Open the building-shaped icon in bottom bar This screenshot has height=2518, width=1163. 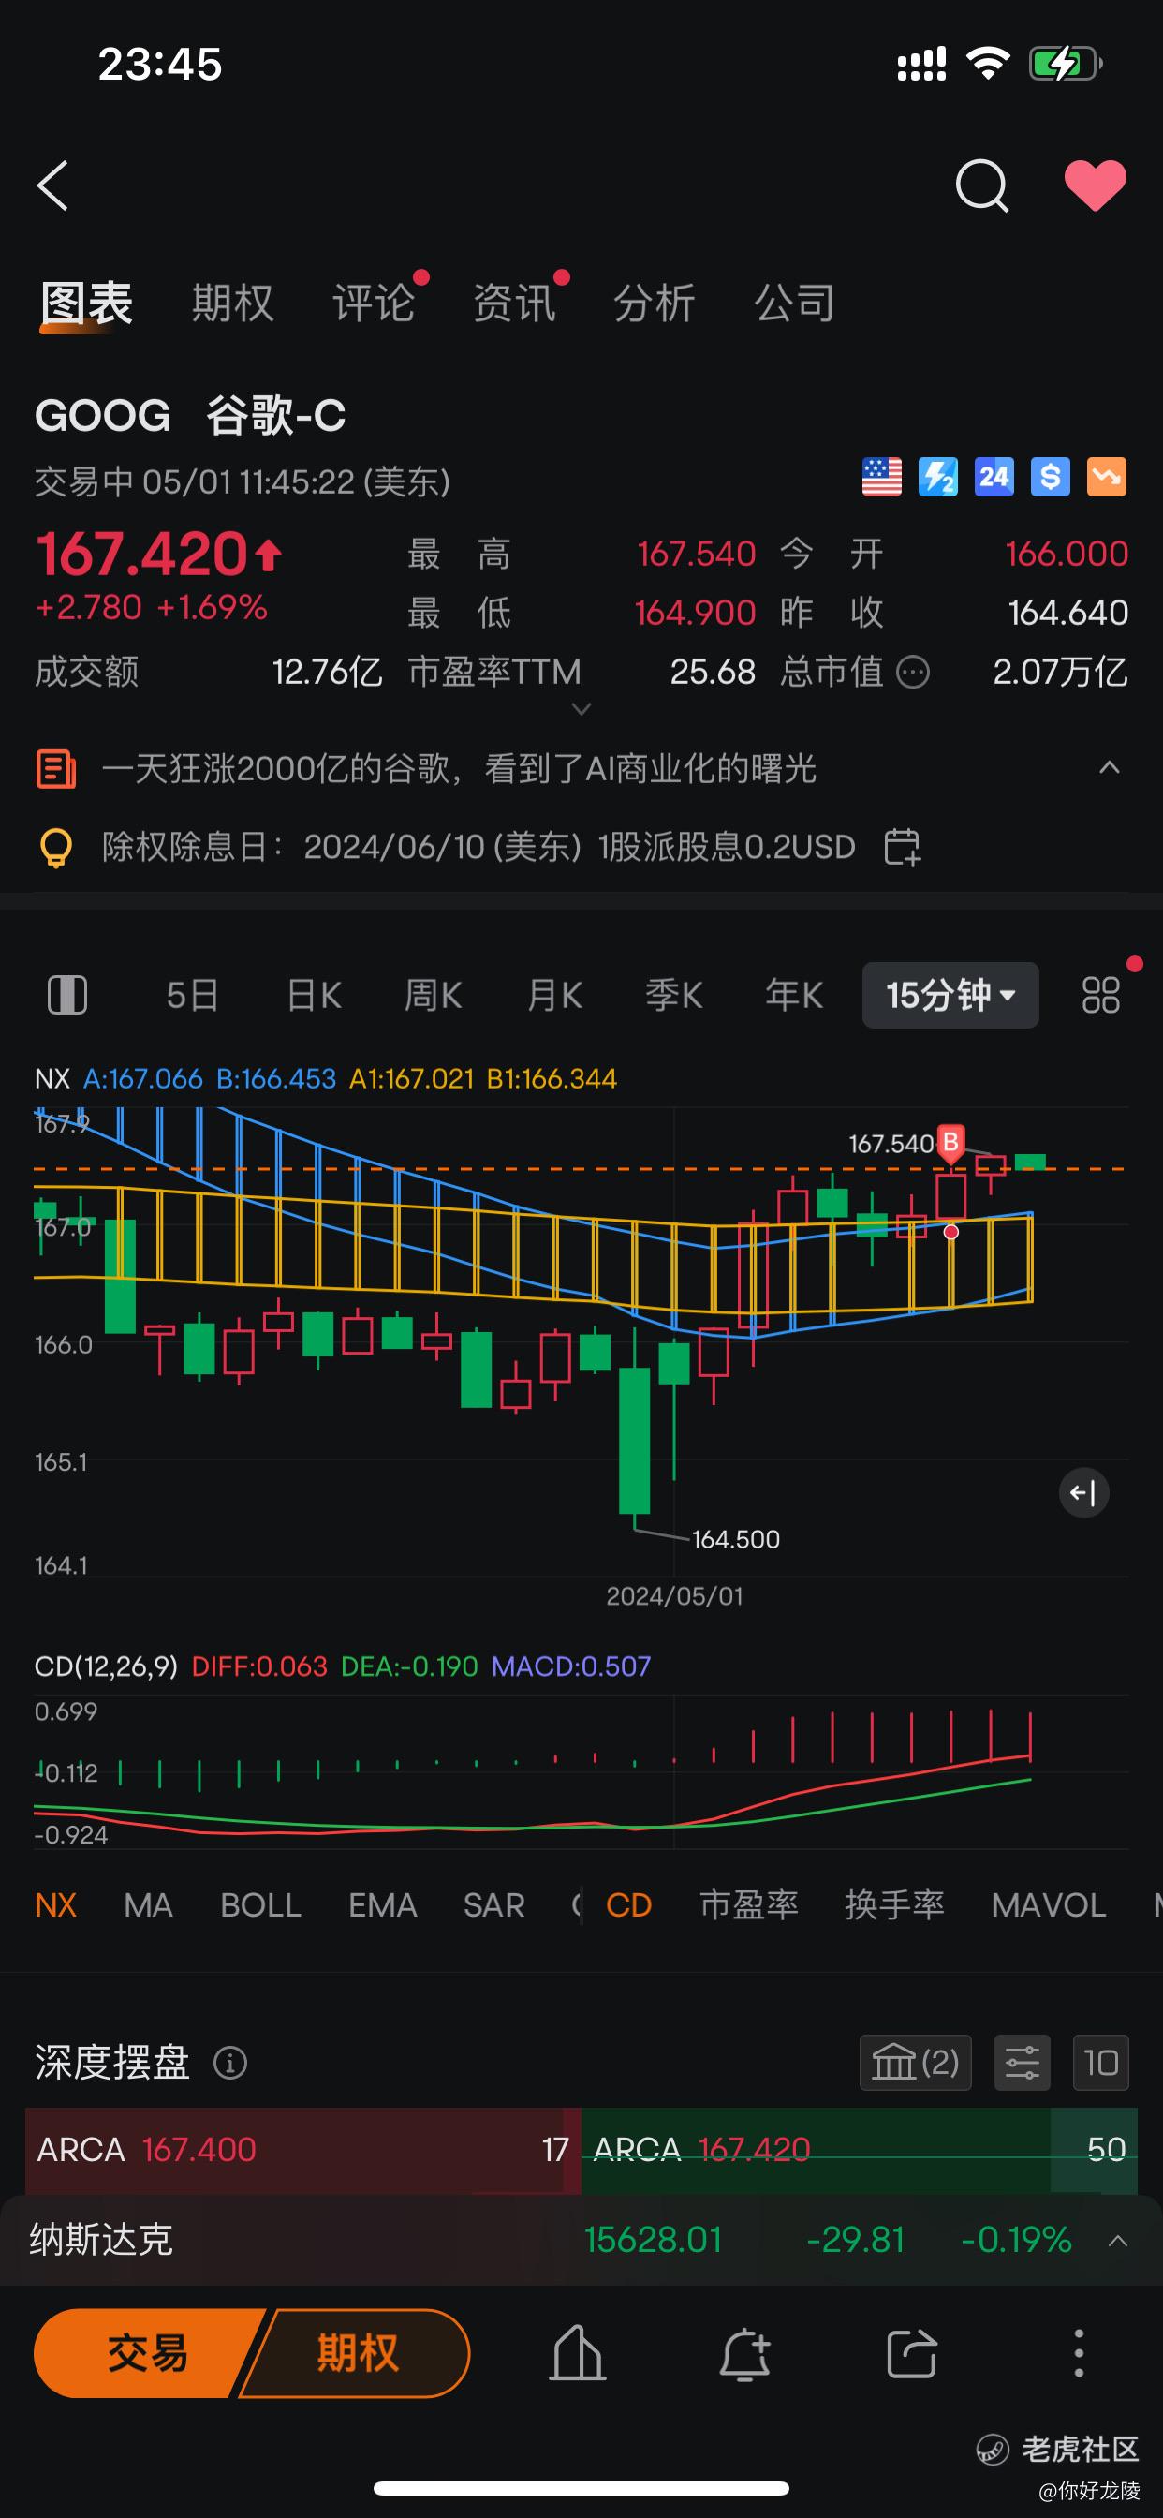(x=578, y=2353)
